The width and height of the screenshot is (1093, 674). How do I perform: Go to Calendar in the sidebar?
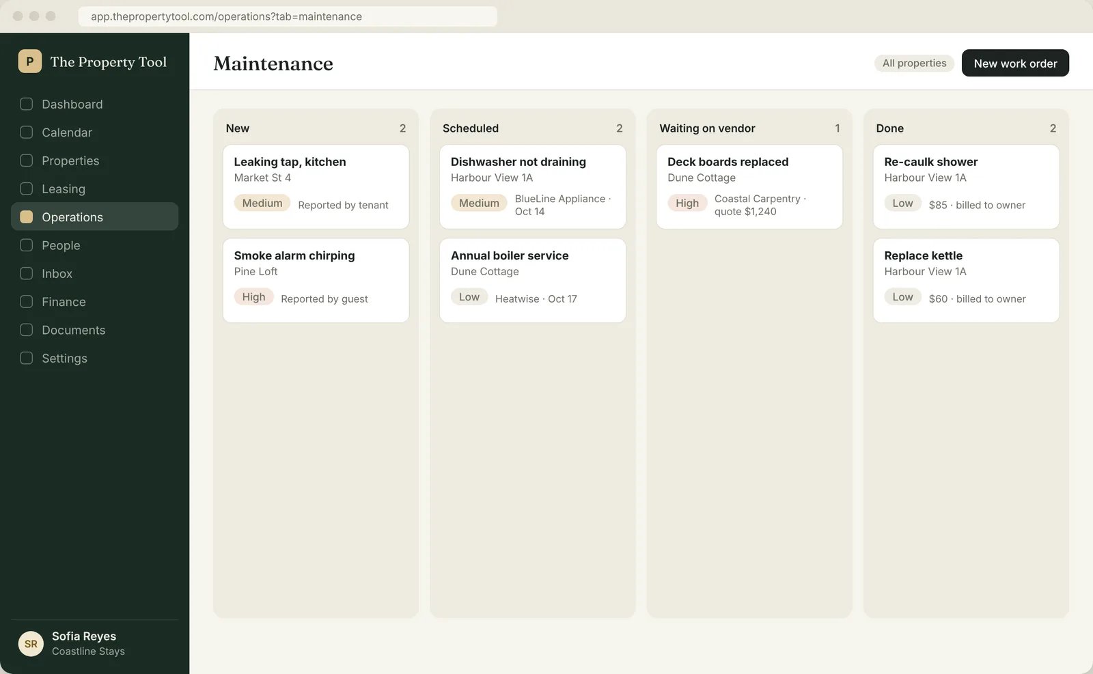click(95, 132)
